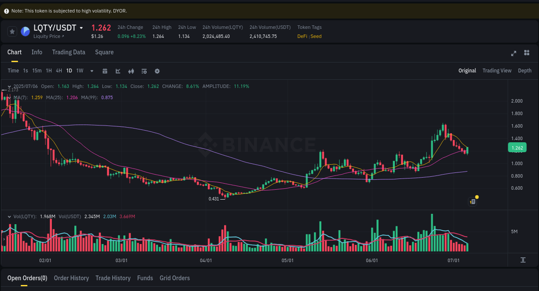This screenshot has width=539, height=291.
Task: Select the candlestick chart style icon
Action: pos(131,71)
